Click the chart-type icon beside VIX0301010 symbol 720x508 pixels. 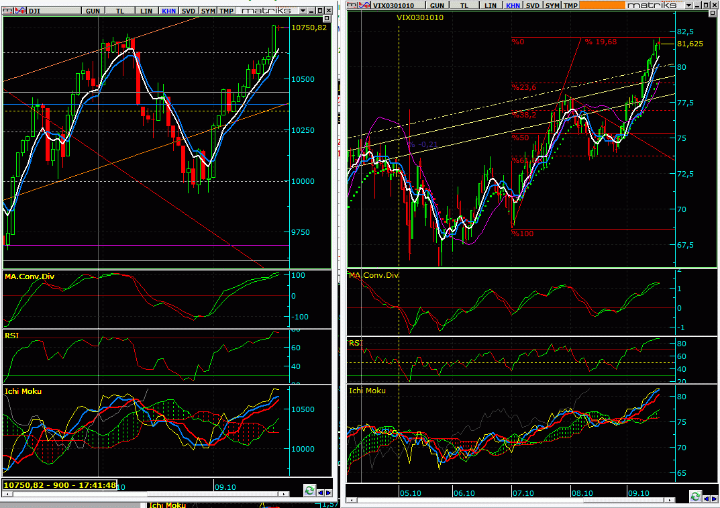click(364, 5)
